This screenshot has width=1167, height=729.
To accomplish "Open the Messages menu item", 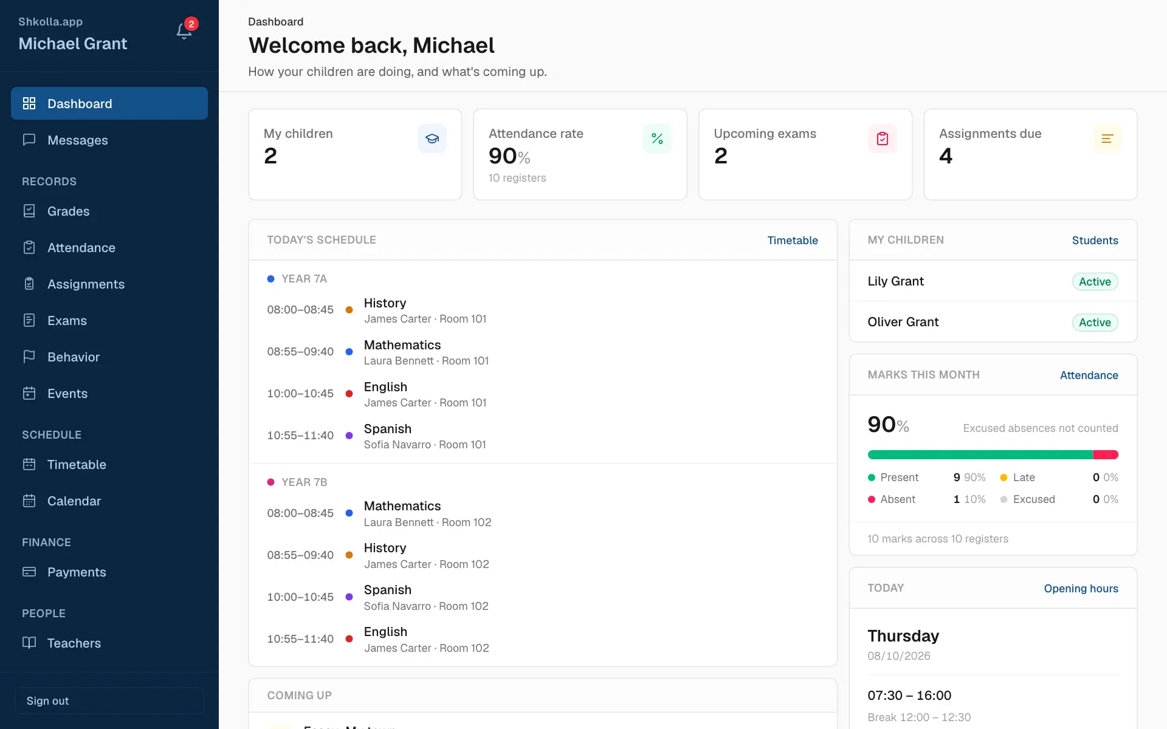I will (x=109, y=140).
